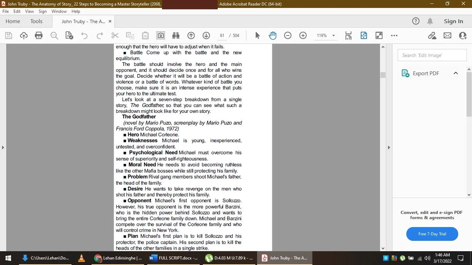Viewport: 472px width, 265px height.
Task: Open the Help question mark icon
Action: point(416,21)
